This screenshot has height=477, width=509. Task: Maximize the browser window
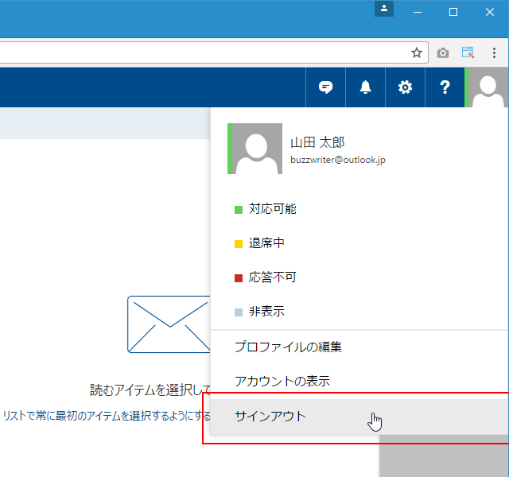click(453, 13)
